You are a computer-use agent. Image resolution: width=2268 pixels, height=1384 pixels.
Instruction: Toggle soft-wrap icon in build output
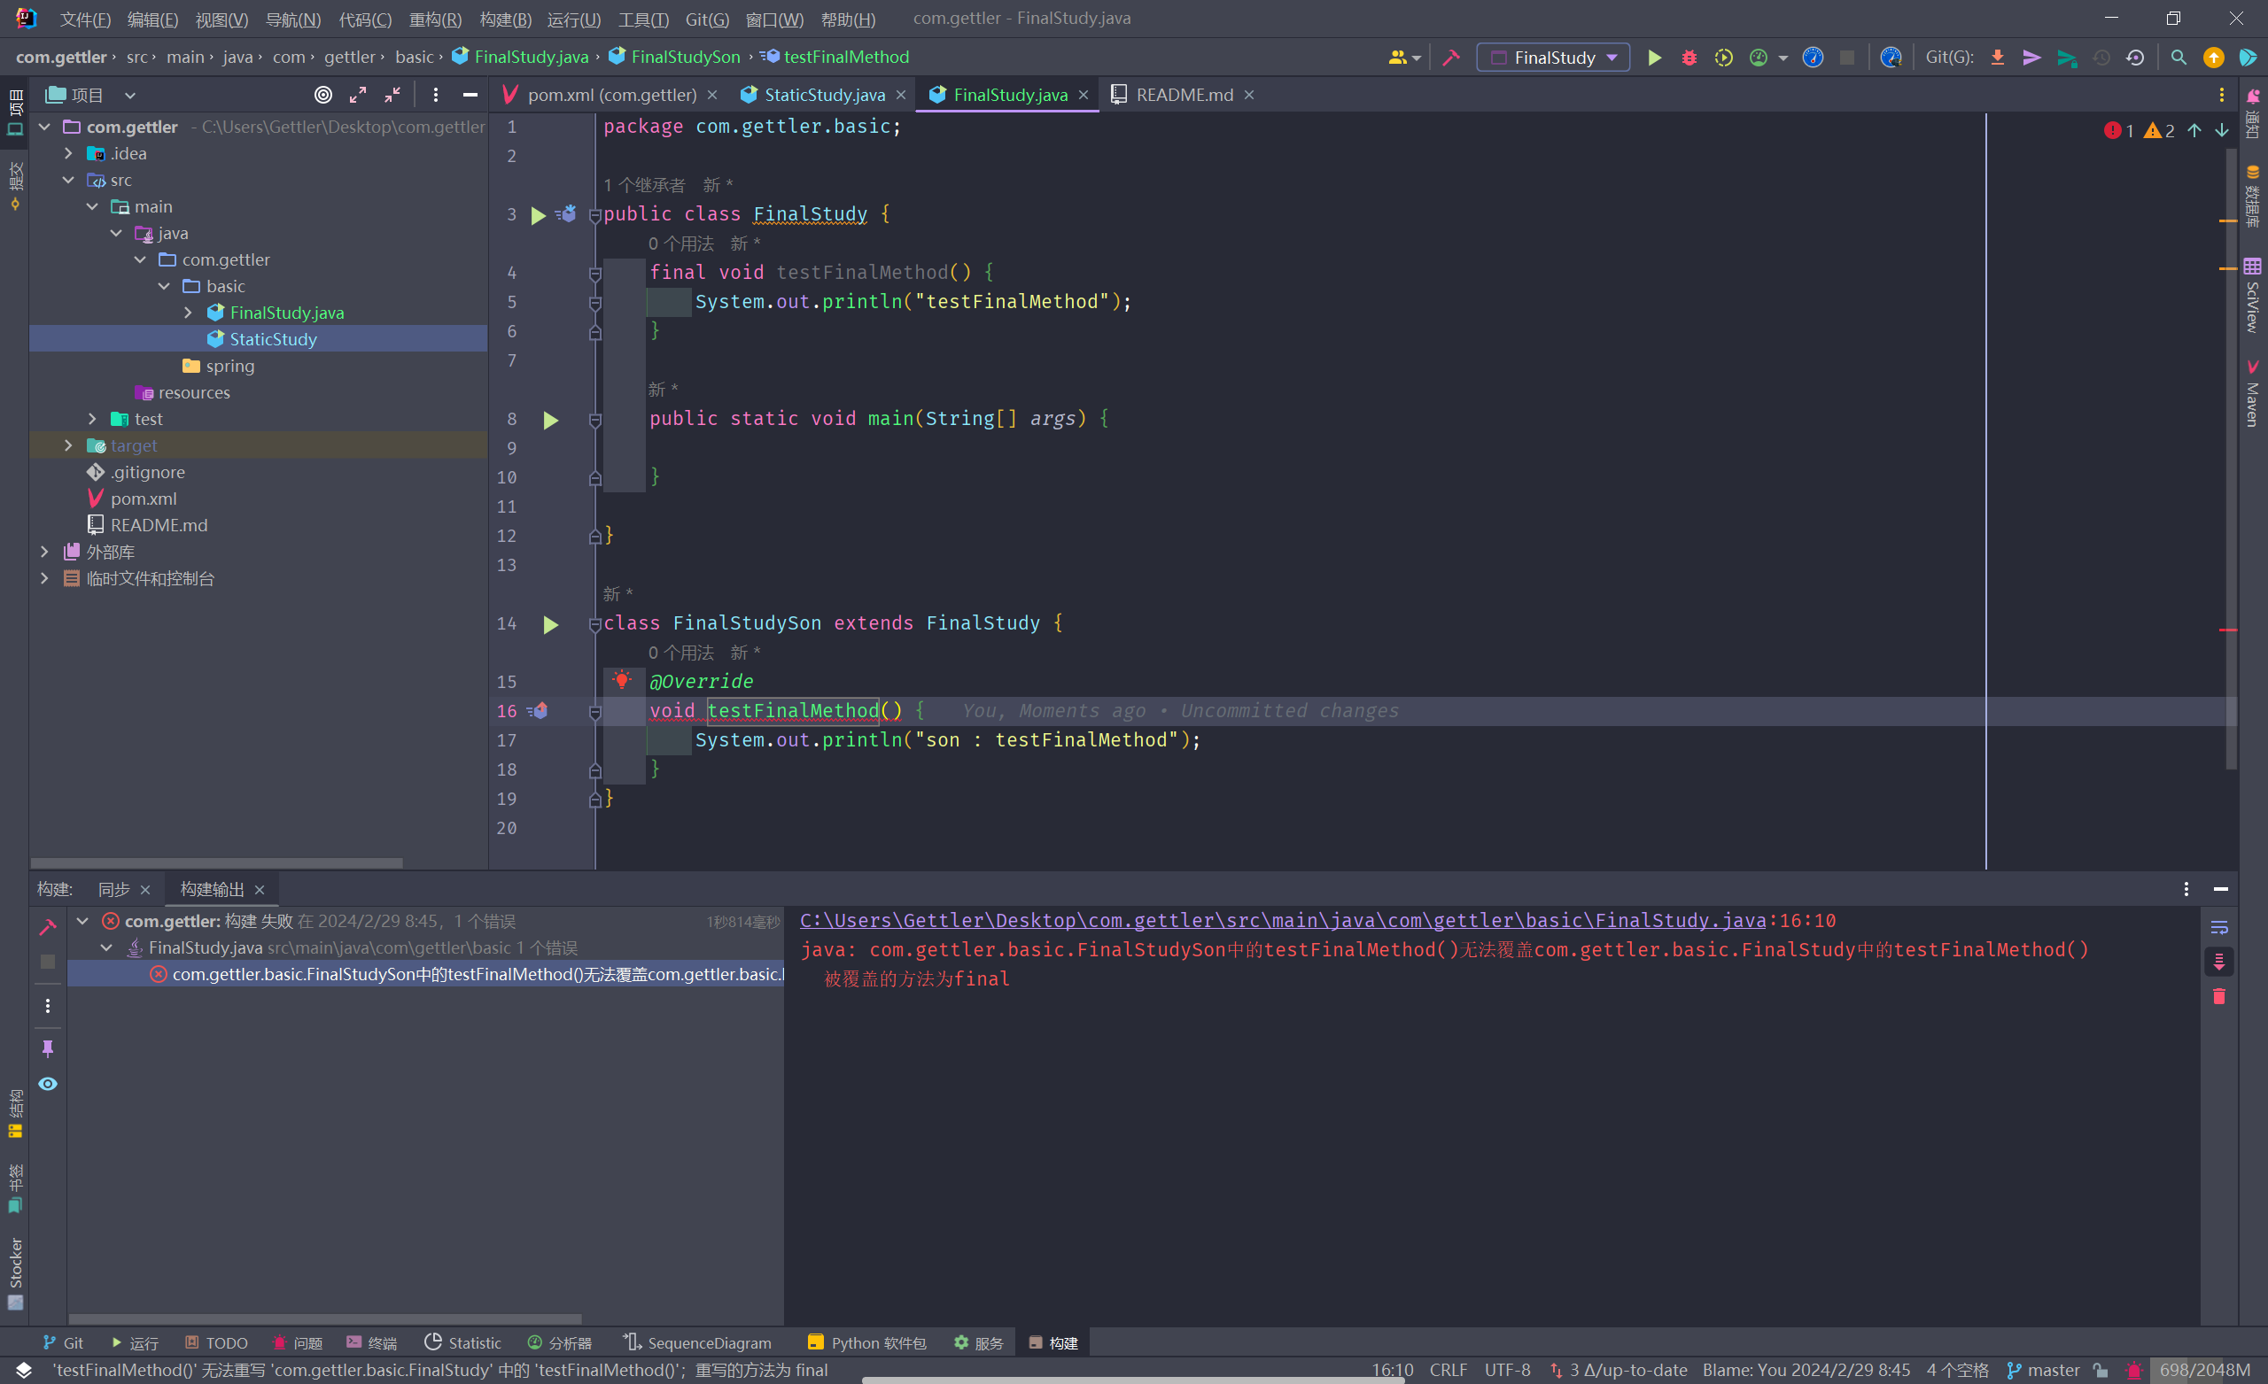click(2219, 928)
